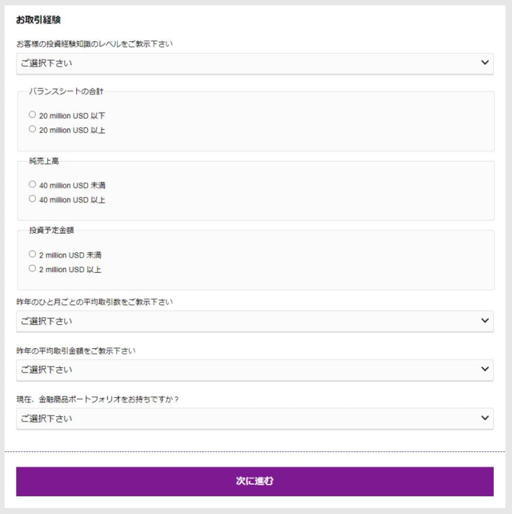
Task: Click the 金融商品ポートフォリオをお持ちですか label
Action: (97, 399)
